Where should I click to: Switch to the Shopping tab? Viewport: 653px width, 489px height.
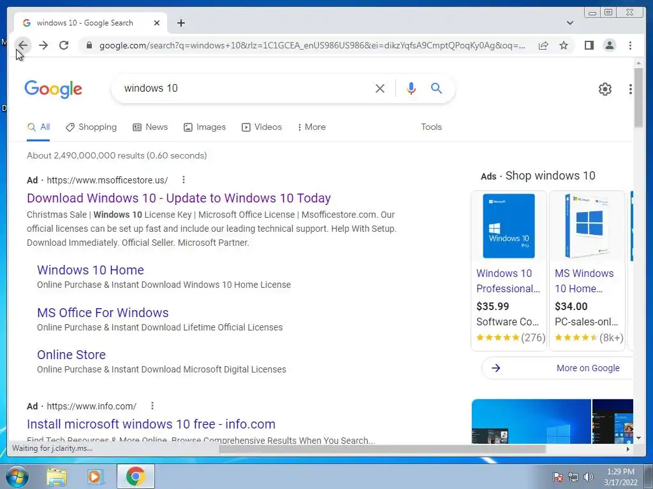91,127
